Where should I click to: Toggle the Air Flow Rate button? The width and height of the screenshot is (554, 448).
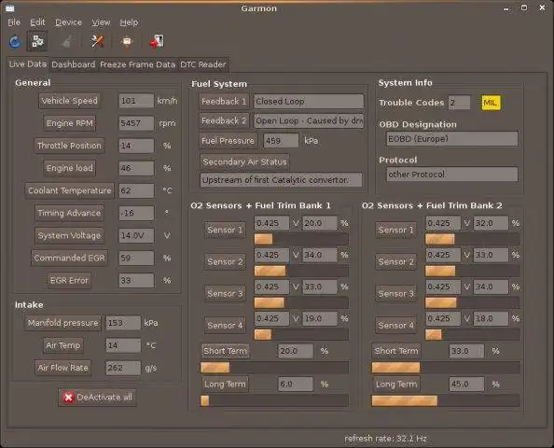click(62, 368)
